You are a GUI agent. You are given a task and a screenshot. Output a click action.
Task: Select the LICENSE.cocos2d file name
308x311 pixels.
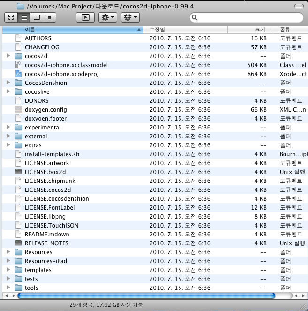[48, 190]
